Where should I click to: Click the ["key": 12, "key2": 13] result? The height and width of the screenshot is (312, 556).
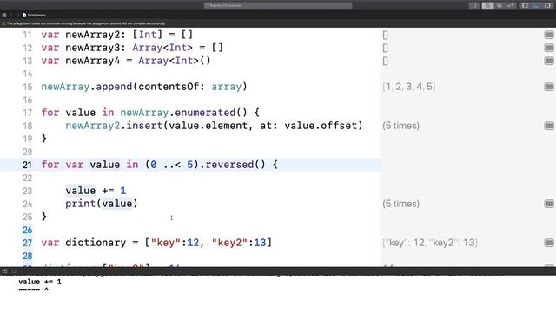(x=430, y=243)
